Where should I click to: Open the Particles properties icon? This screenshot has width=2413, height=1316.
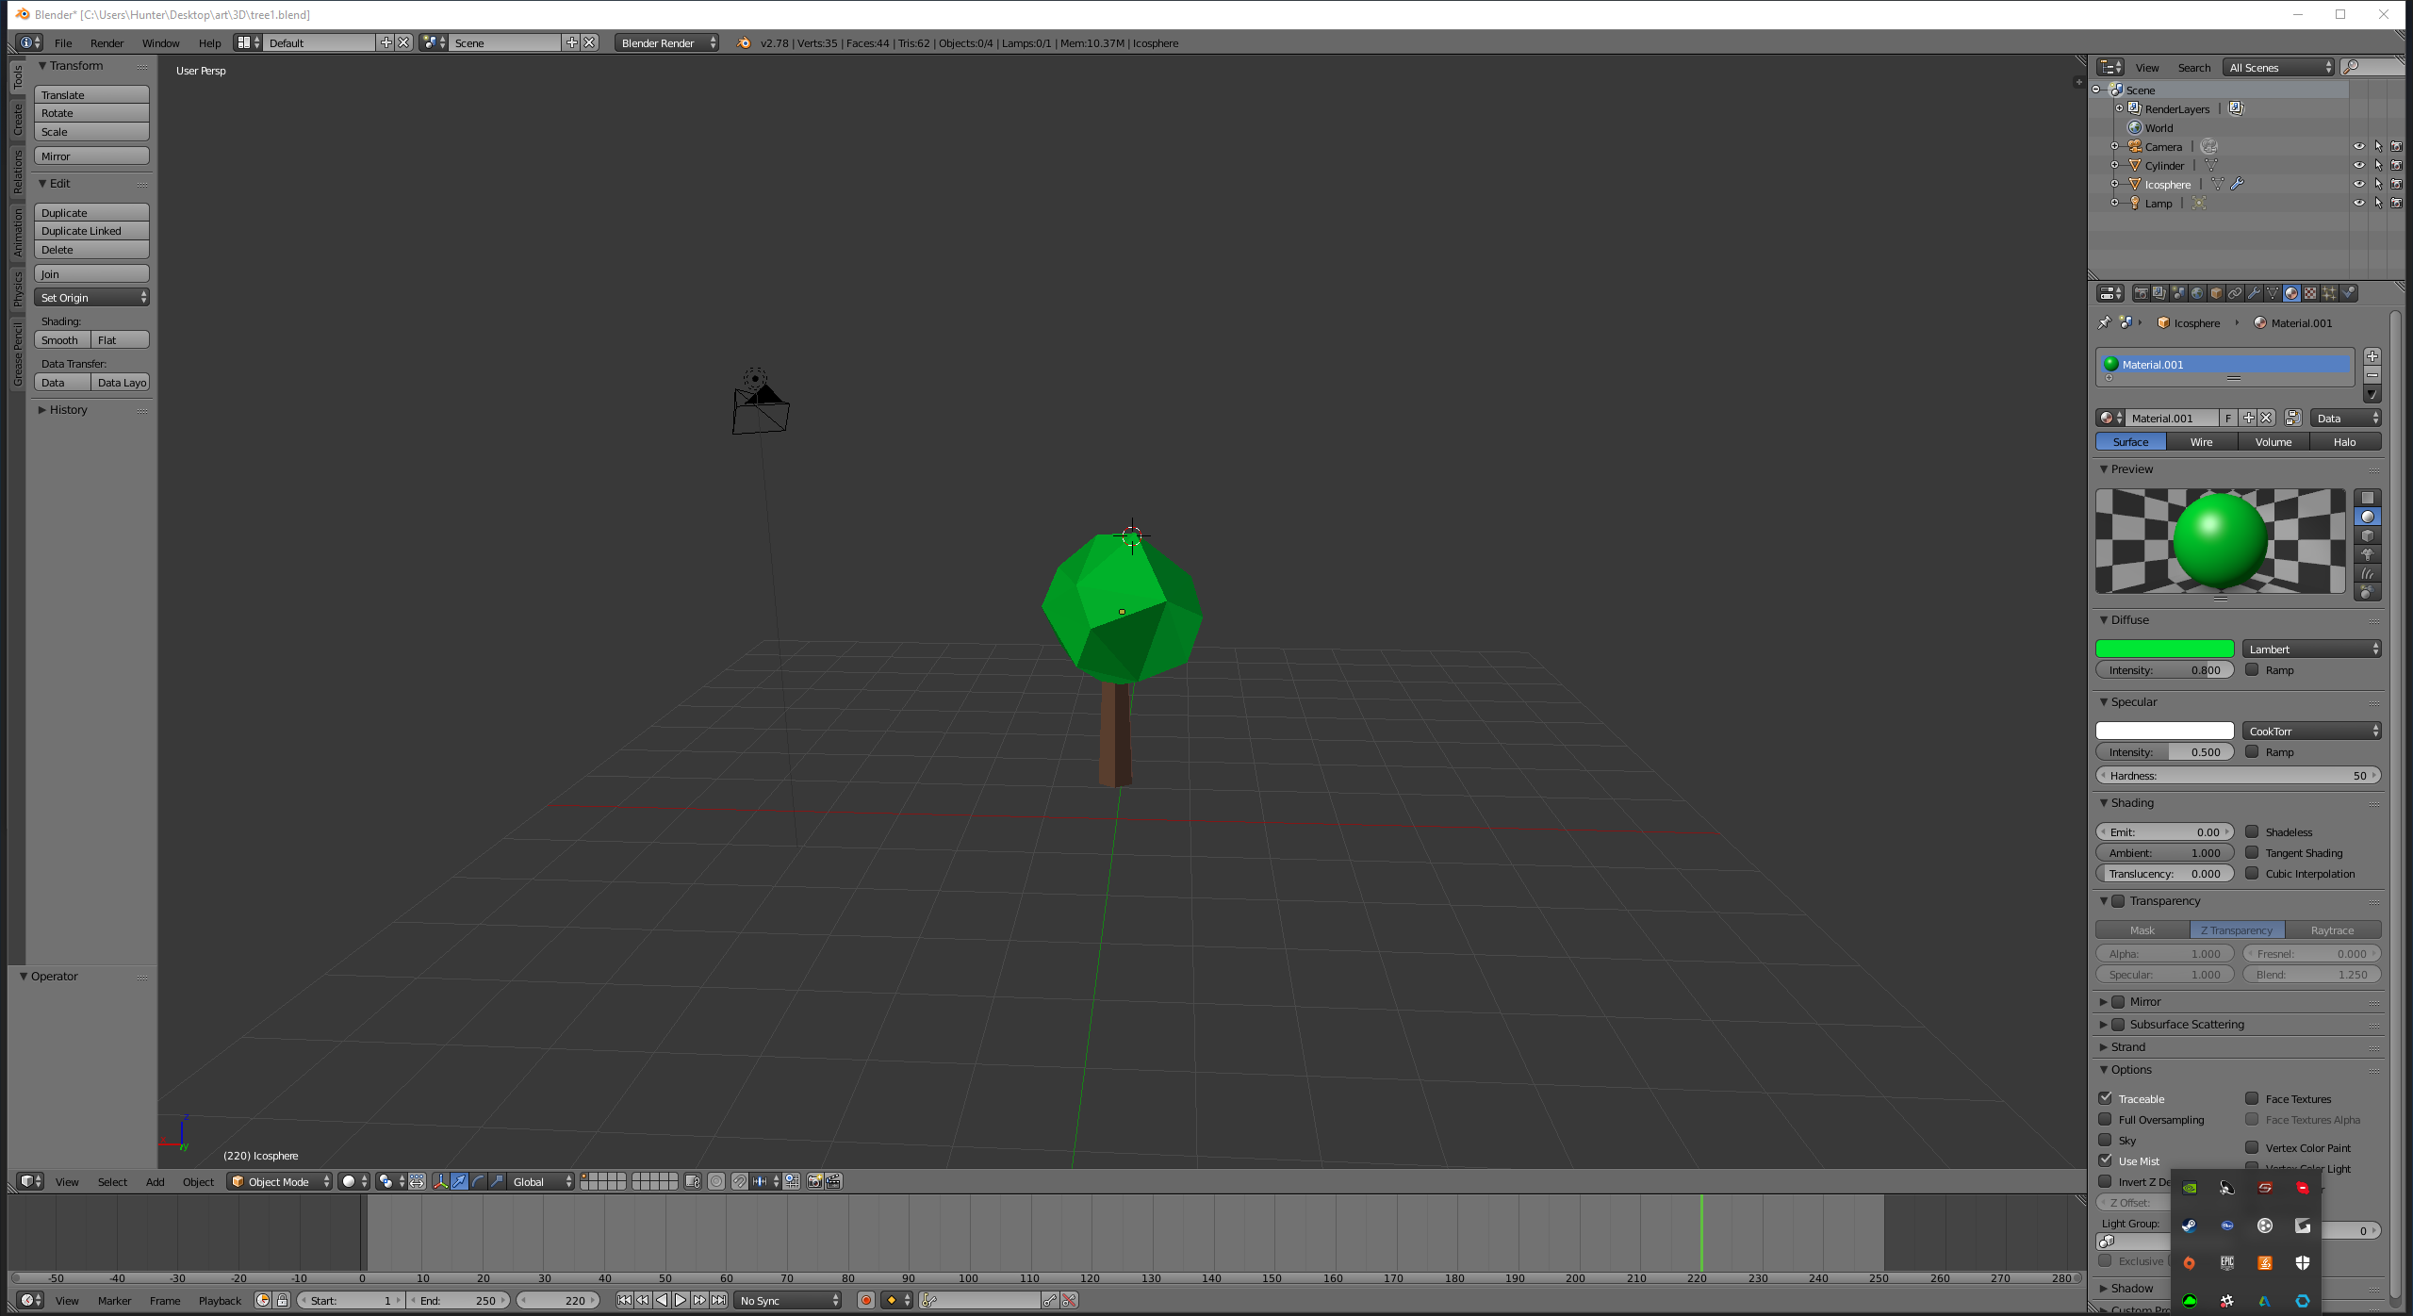2329,292
